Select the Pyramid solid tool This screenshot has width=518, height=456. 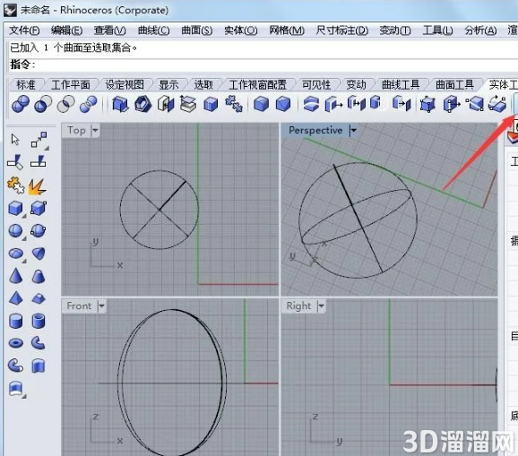pyautogui.click(x=15, y=298)
